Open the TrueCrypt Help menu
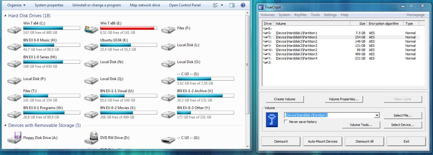The height and width of the screenshot is (155, 433). tap(345, 15)
